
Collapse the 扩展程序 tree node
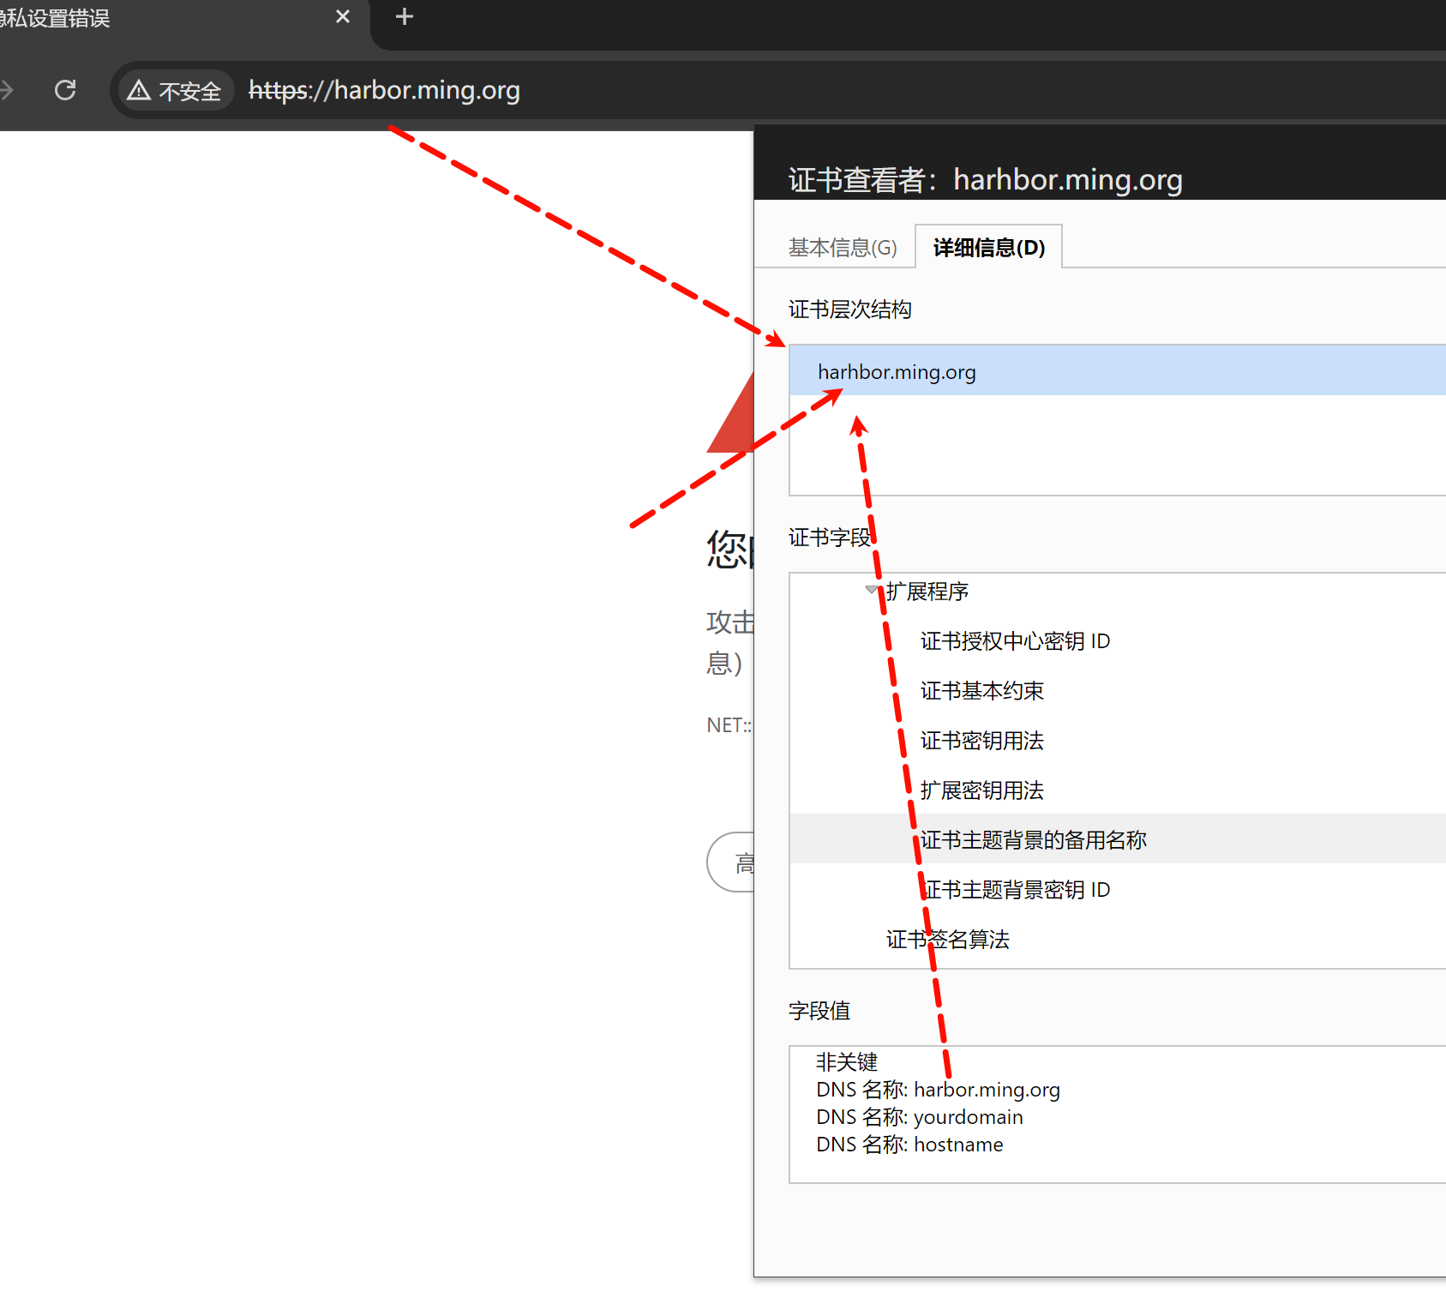(872, 590)
